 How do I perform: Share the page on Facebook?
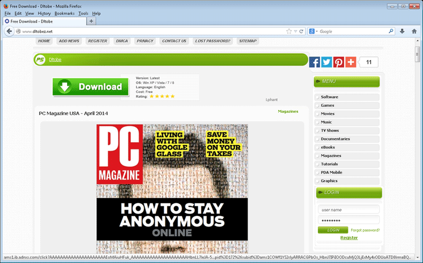tap(315, 62)
